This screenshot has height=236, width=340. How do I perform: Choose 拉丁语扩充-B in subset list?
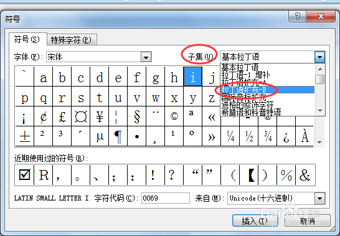point(268,90)
